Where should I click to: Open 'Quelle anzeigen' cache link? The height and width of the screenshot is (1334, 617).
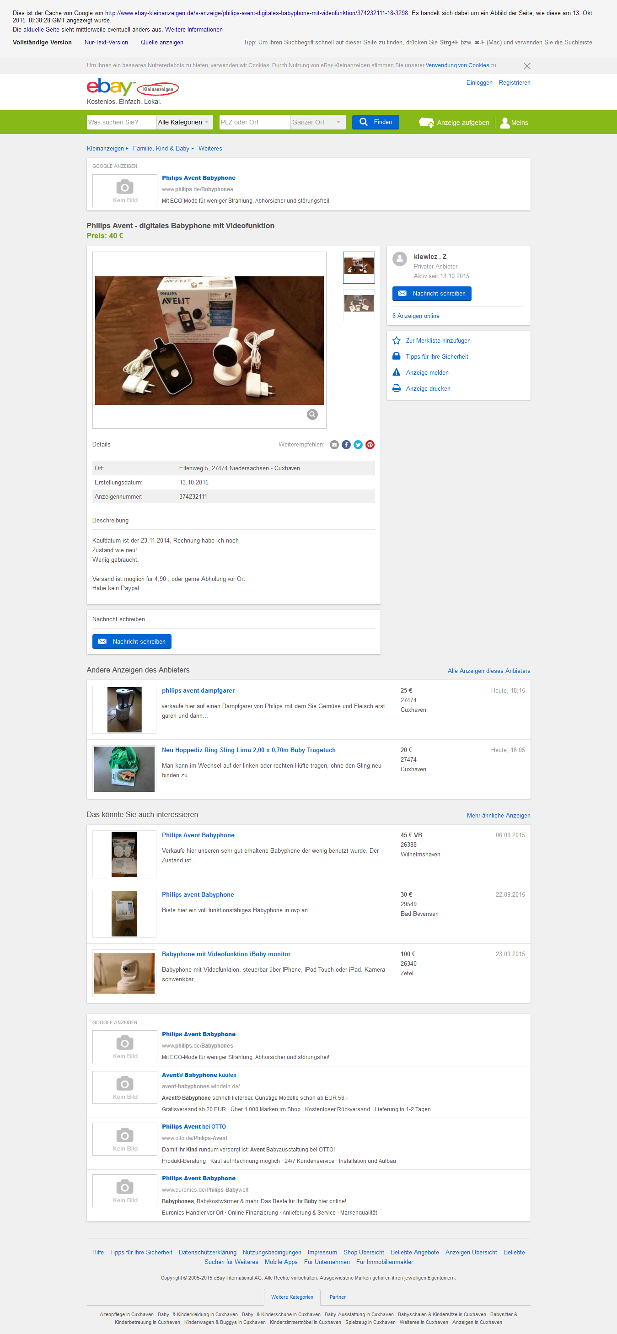[162, 43]
